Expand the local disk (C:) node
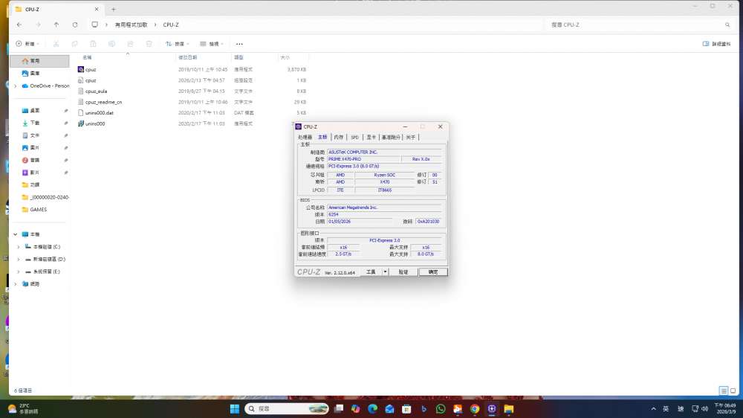The height and width of the screenshot is (418, 743). [x=19, y=247]
